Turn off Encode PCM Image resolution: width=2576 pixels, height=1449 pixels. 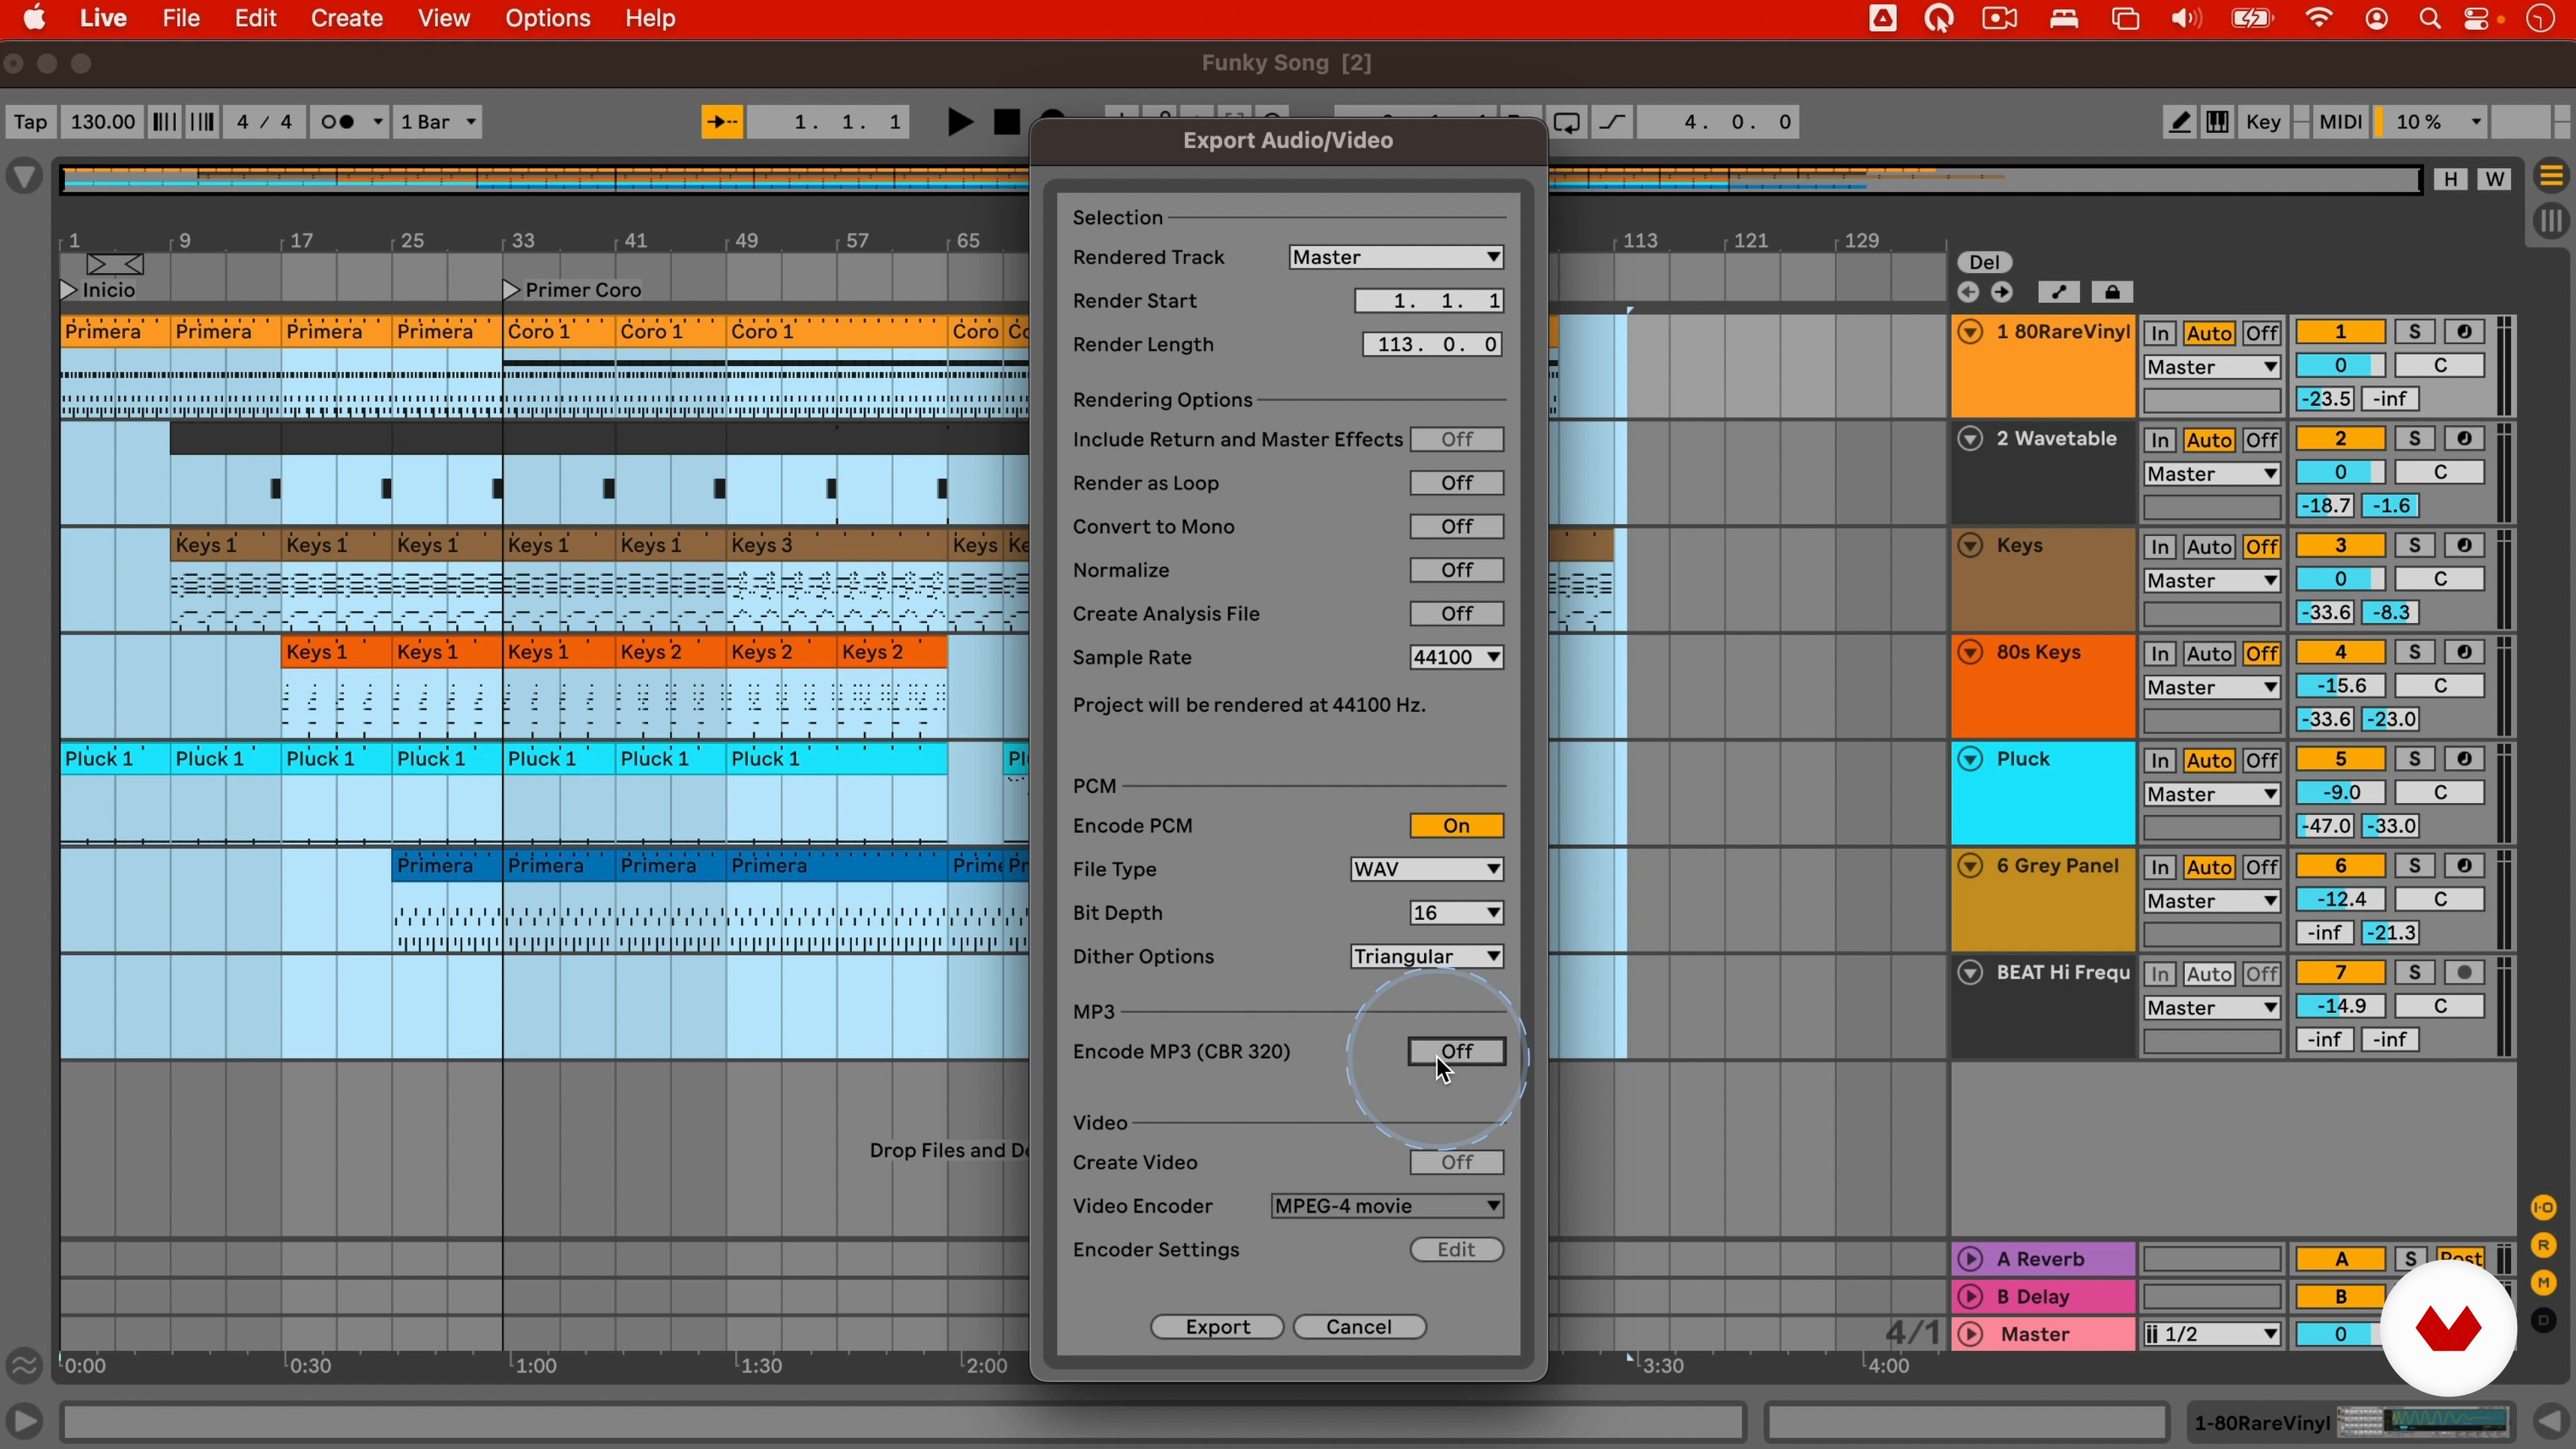1457,826
